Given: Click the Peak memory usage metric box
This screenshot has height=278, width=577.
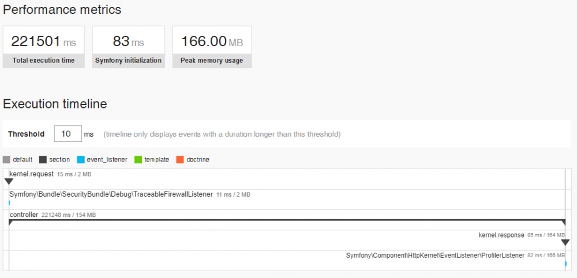Looking at the screenshot, I should 212,47.
